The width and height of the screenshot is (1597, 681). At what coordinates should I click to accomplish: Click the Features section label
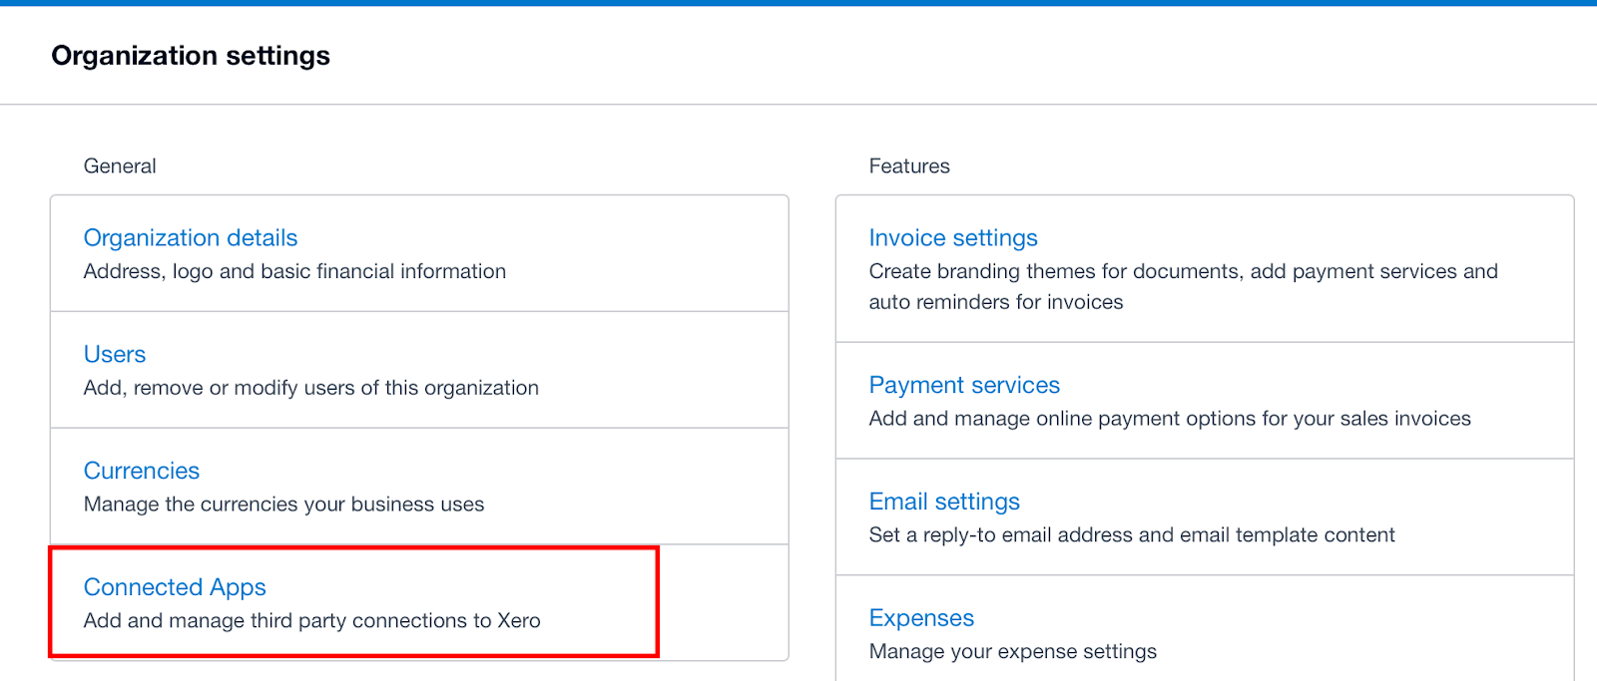[x=908, y=167]
